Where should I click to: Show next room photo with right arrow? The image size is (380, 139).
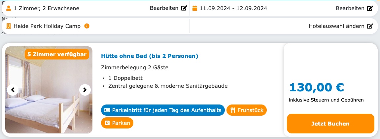coord(85,90)
